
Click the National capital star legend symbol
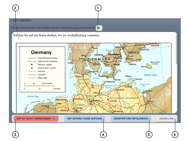pos(31,64)
